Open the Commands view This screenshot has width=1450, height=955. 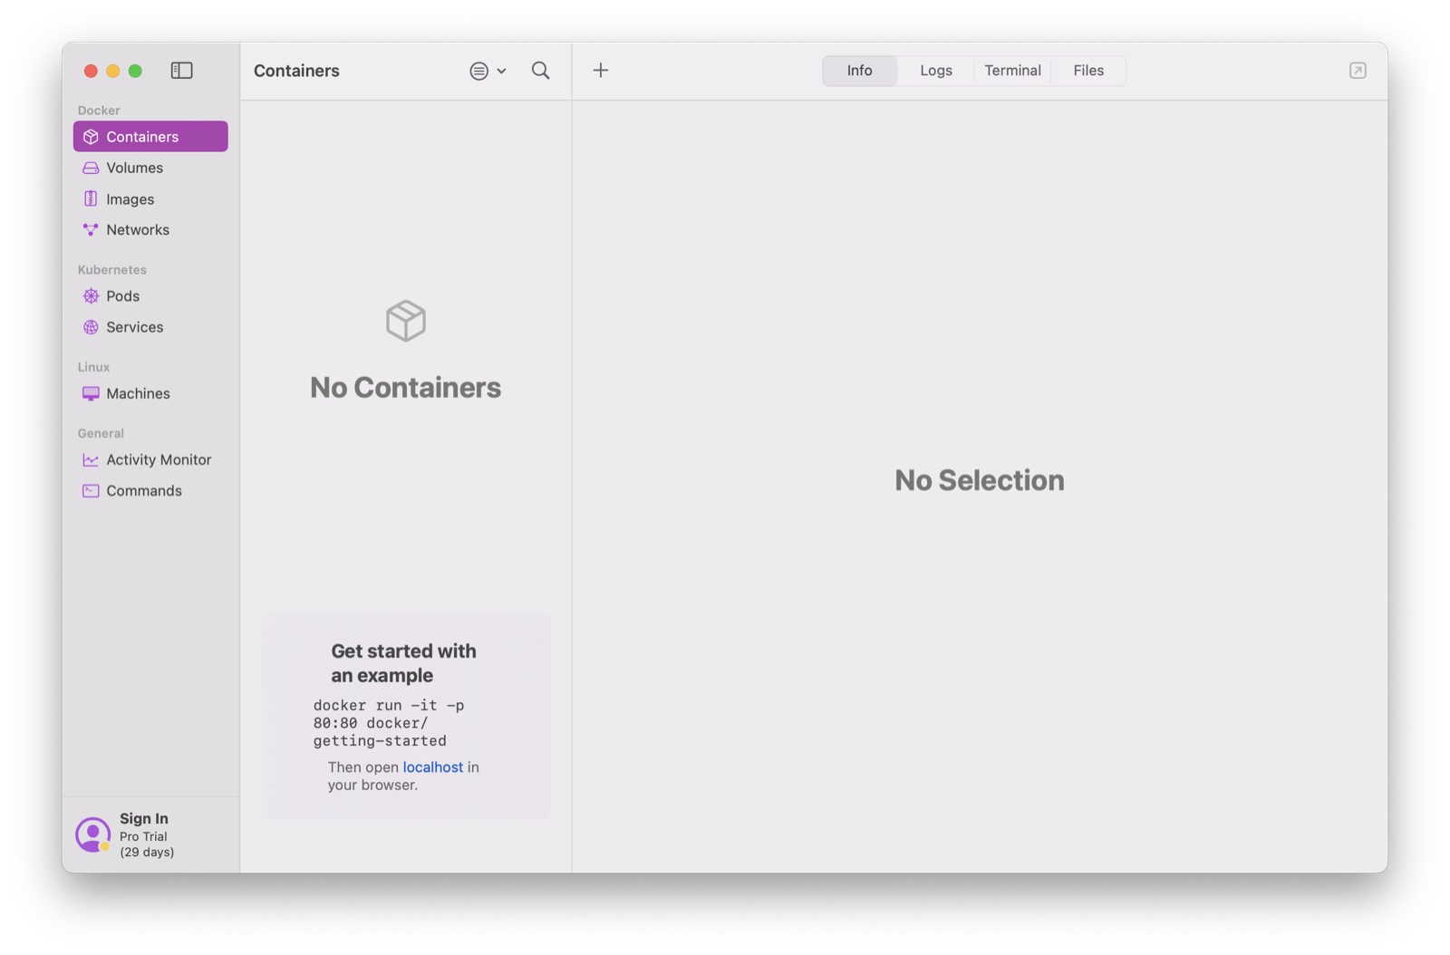(x=150, y=491)
